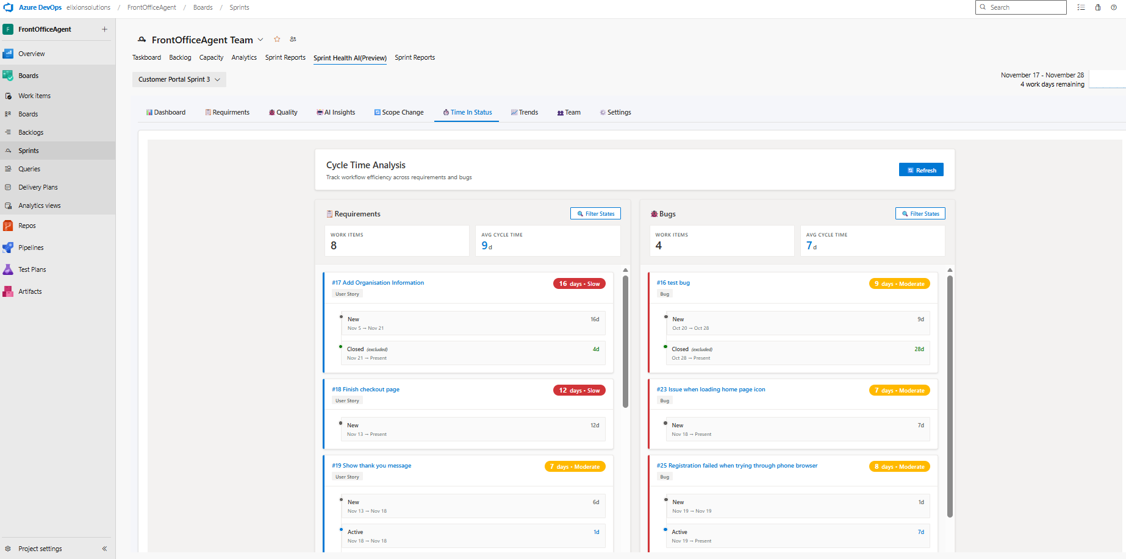Switch to the AI Insights tab
Screen dimensions: 1126x559
[x=336, y=112]
